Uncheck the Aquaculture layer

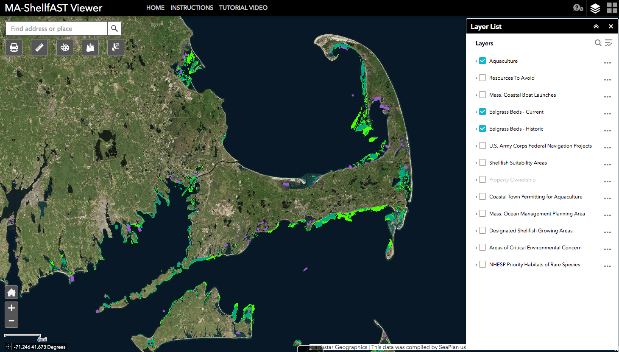482,61
